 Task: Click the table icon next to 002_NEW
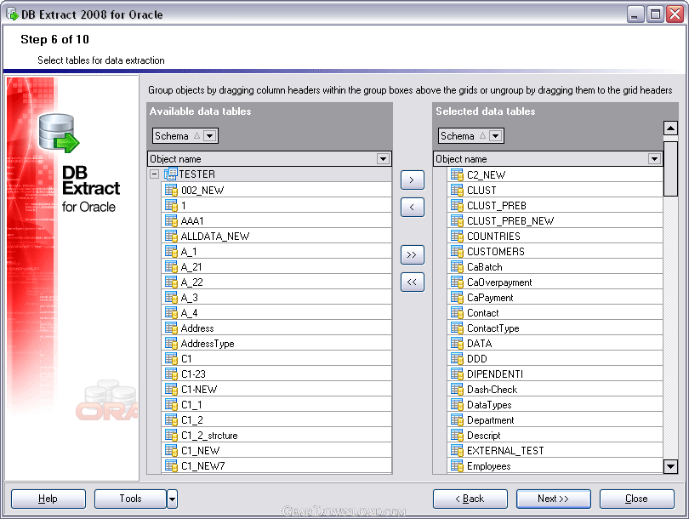pyautogui.click(x=171, y=190)
